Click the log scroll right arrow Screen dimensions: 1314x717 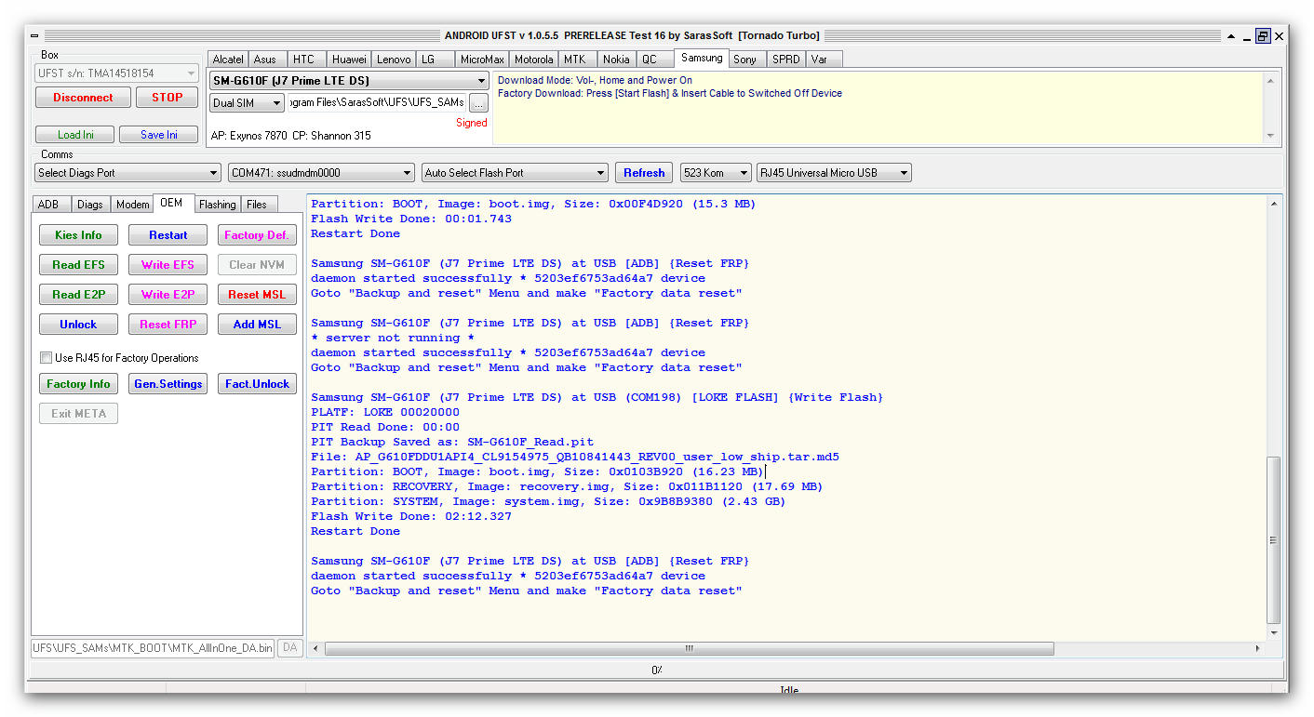coord(1259,648)
